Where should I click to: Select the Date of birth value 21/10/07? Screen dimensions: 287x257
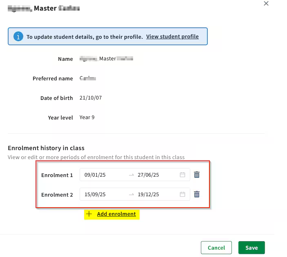click(x=91, y=97)
